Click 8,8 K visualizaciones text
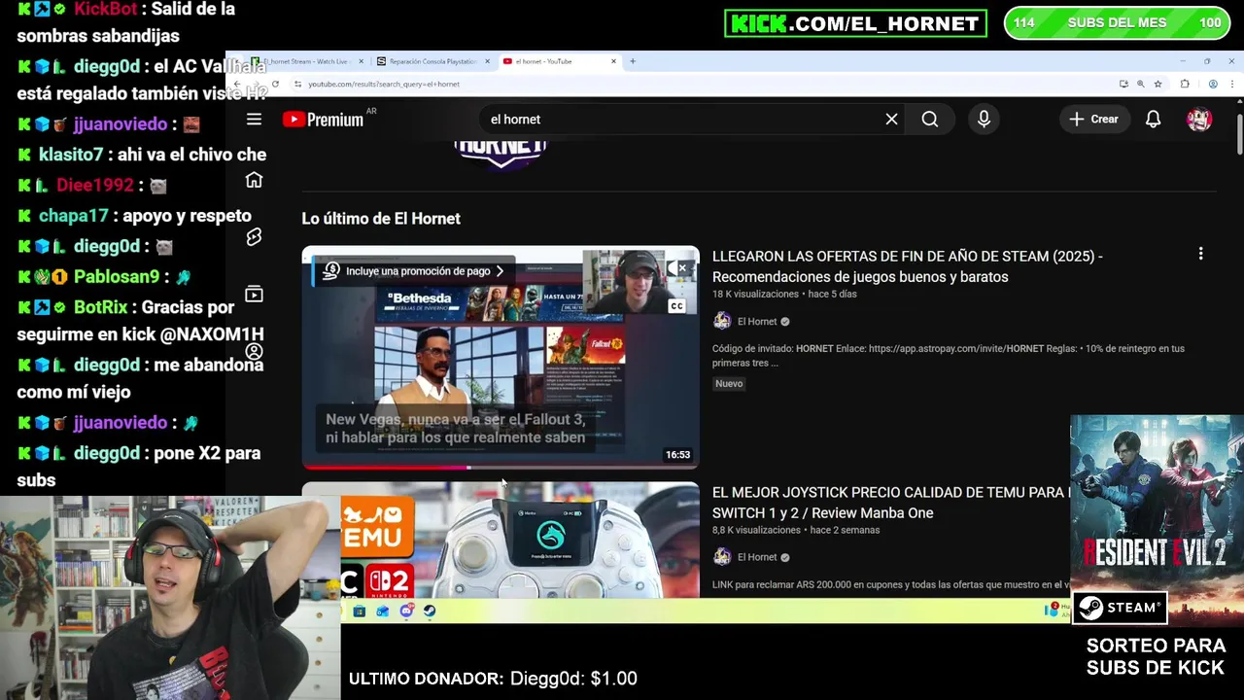 [756, 530]
